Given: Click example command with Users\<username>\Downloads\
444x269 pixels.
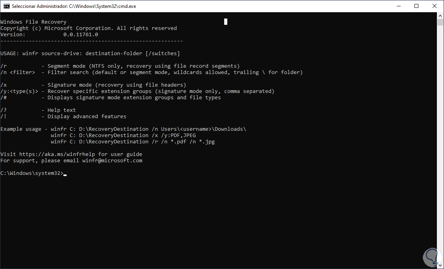Looking at the screenshot, I should pyautogui.click(x=149, y=129).
